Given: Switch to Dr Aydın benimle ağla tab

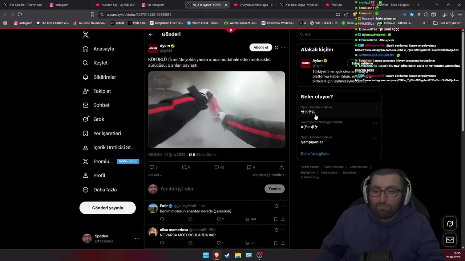Looking at the screenshot, I should click(254, 5).
